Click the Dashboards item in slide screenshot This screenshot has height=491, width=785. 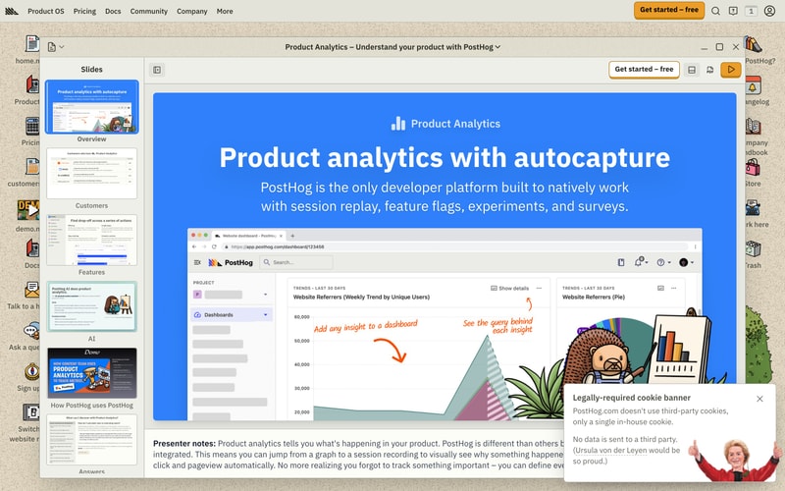(232, 314)
